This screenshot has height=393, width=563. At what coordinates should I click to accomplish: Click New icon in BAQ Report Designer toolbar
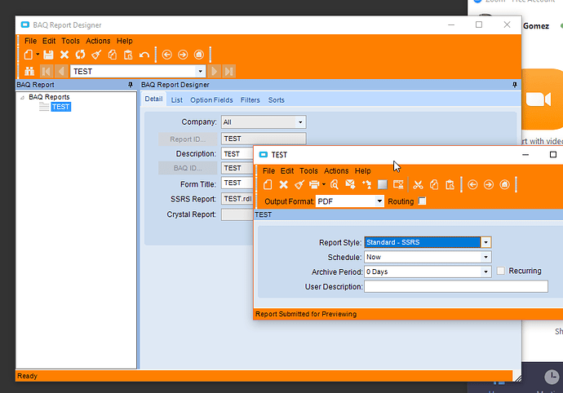(28, 55)
